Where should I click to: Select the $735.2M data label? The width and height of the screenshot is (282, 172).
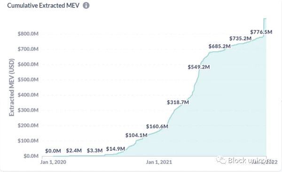click(x=240, y=39)
